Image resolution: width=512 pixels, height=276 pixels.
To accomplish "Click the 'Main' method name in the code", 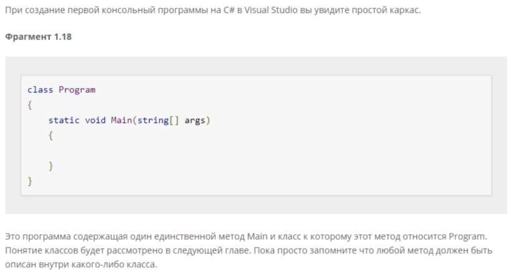I will pyautogui.click(x=122, y=121).
